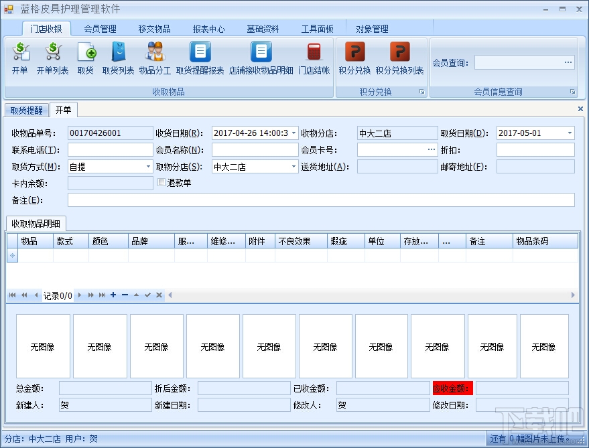Open the 取物分店 dropdown
Screen dimensions: 589x448
(293, 167)
